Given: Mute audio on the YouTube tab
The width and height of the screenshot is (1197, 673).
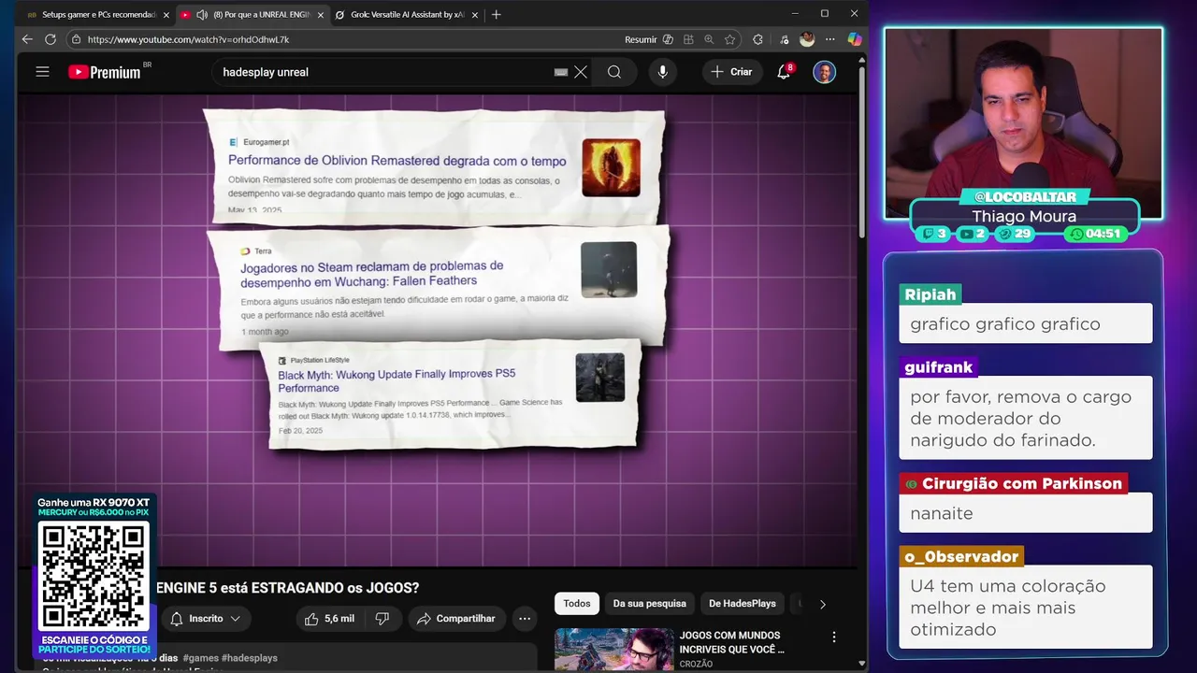Looking at the screenshot, I should [202, 15].
